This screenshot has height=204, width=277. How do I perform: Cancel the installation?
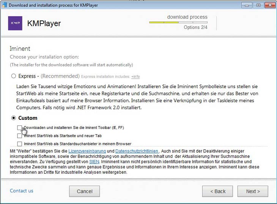click(85, 191)
